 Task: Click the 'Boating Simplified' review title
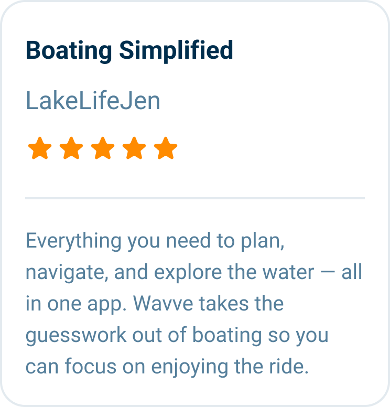(129, 51)
